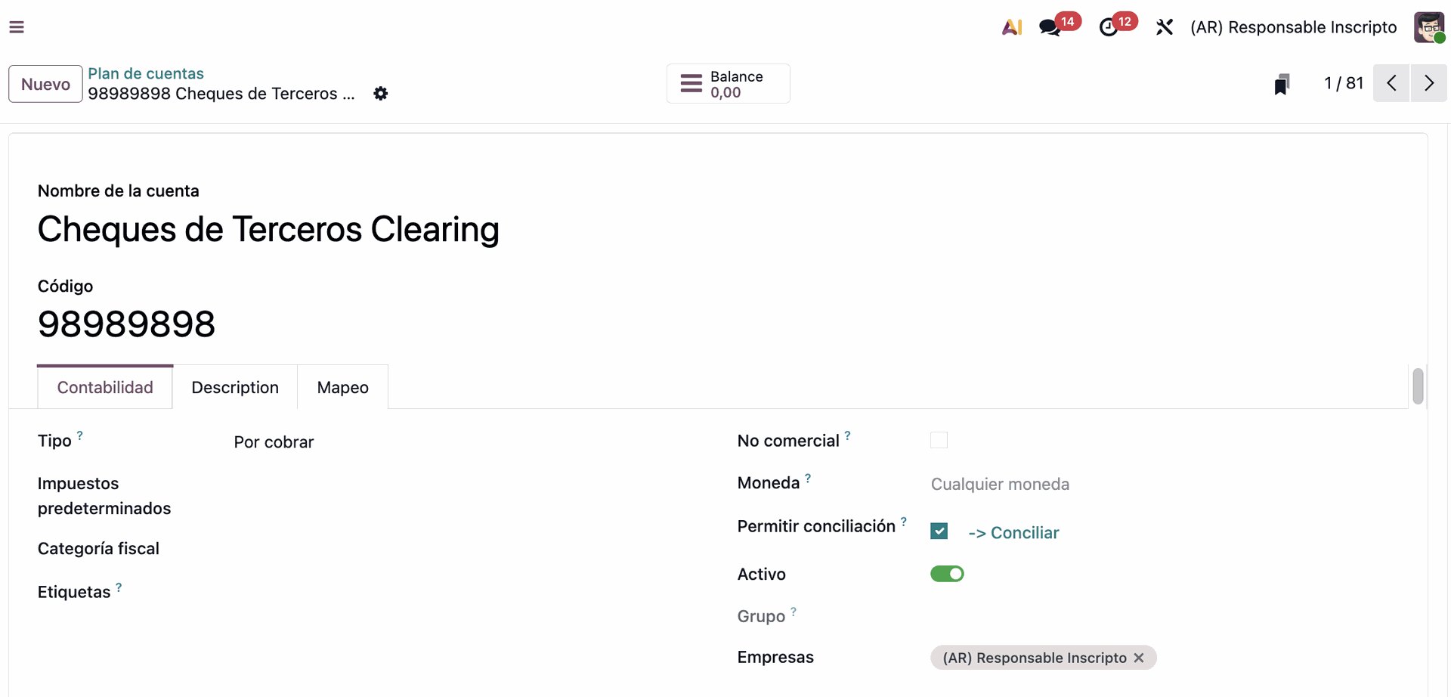Open the hamburger main menu
Viewport: 1451px width, 697px height.
point(17,27)
